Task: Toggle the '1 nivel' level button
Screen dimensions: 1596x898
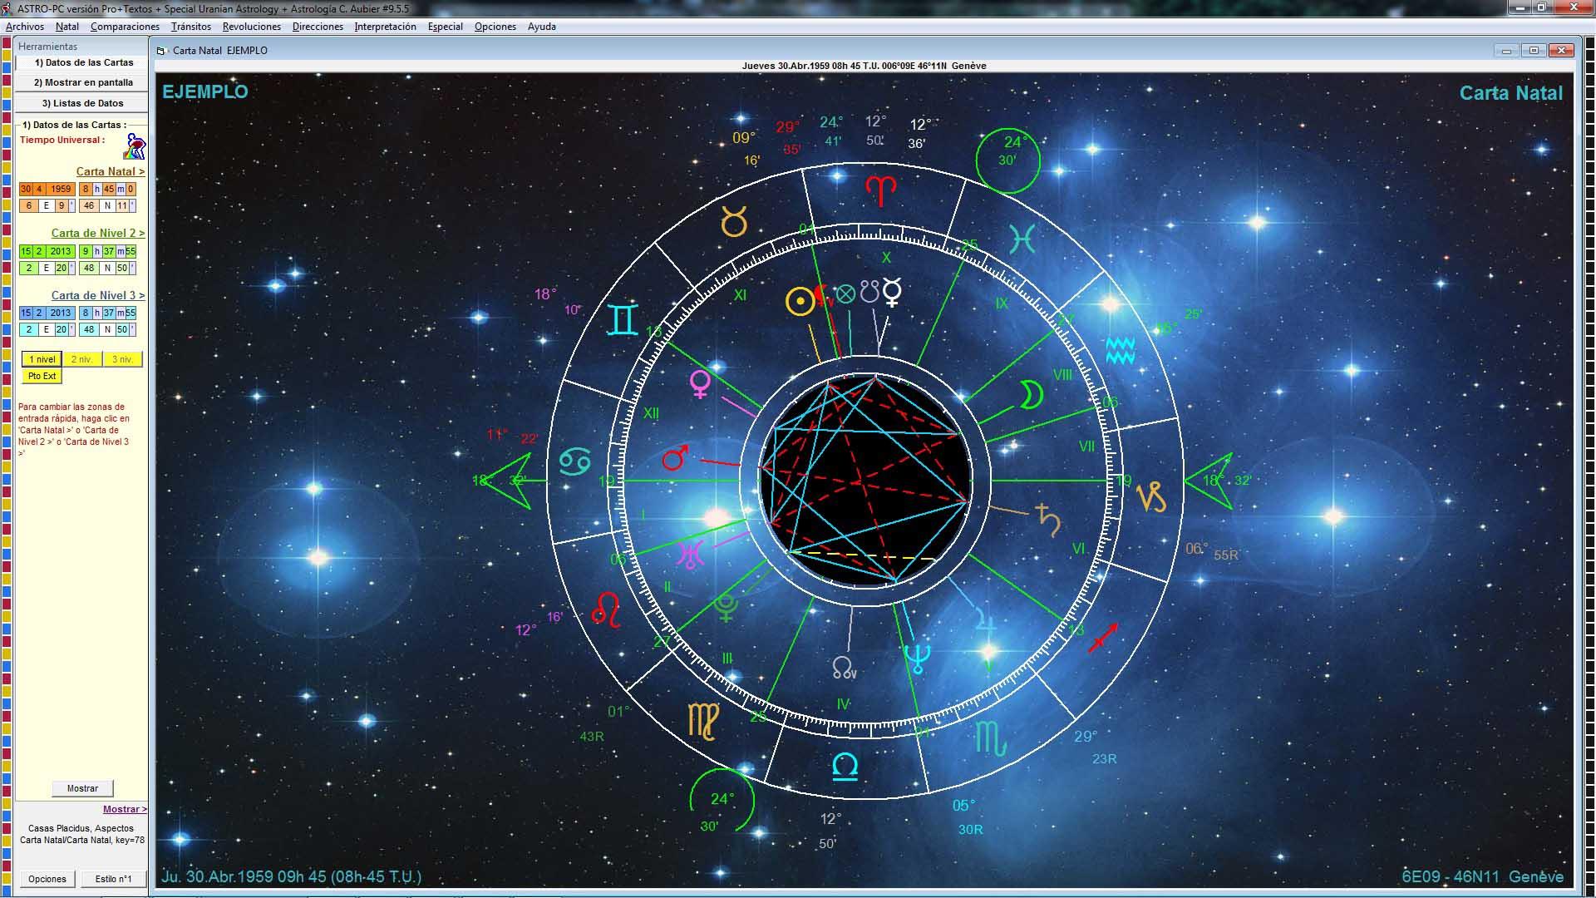Action: pos(42,359)
